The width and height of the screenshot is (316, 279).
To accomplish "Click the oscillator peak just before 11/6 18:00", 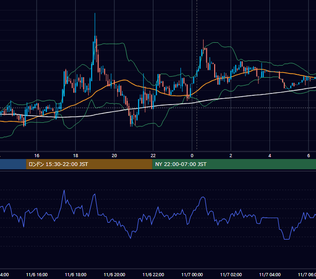I will [64, 190].
